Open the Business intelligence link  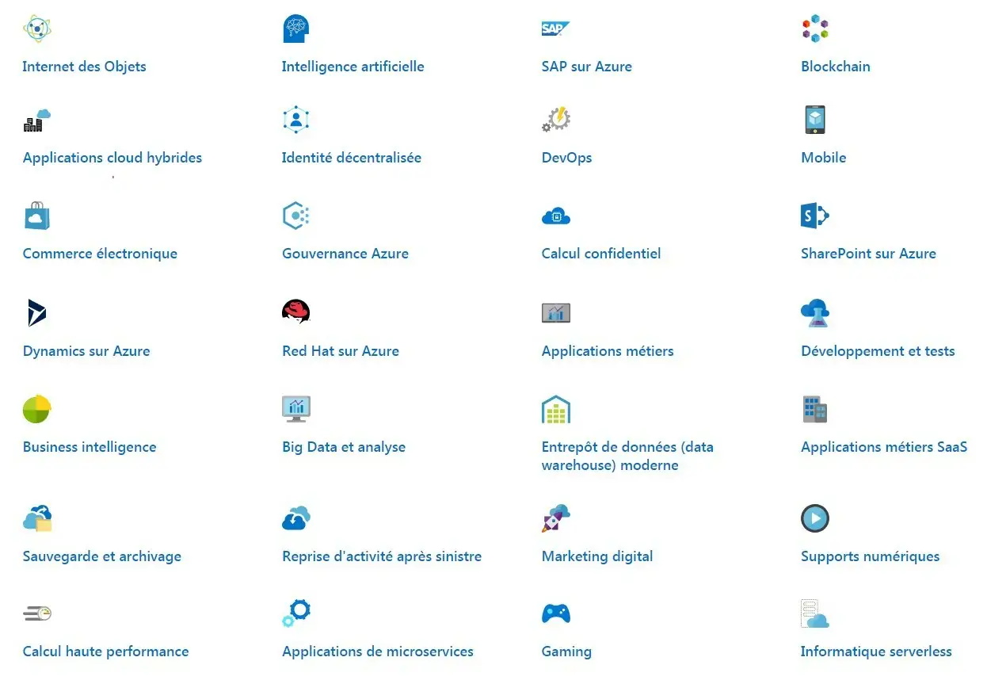click(89, 446)
